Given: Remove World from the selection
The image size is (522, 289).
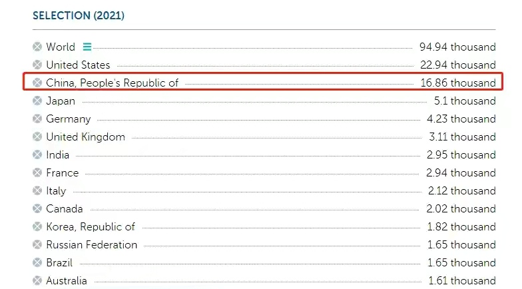Looking at the screenshot, I should click(x=37, y=47).
